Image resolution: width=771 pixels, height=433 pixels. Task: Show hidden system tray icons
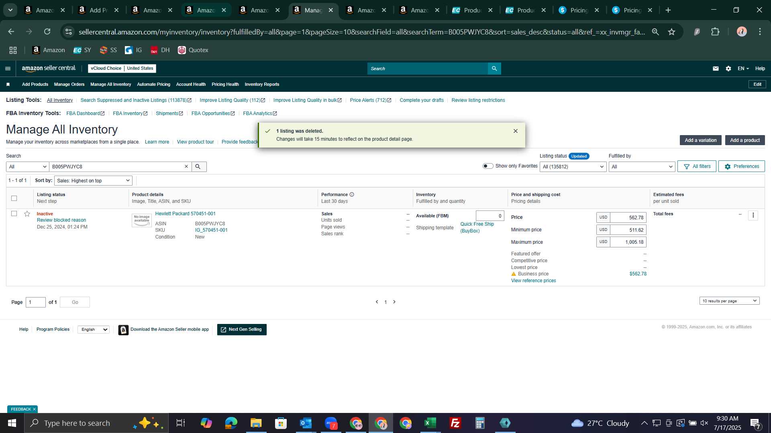point(644,423)
